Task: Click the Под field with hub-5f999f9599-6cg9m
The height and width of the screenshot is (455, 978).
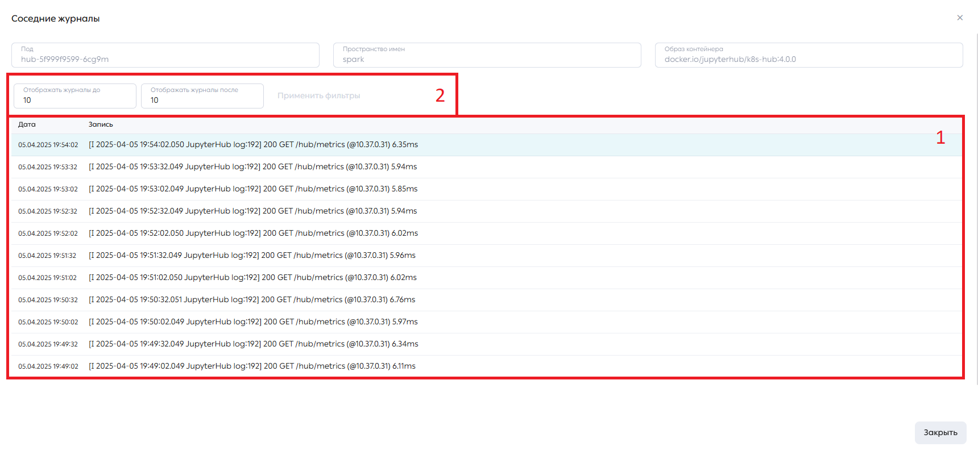Action: click(x=165, y=55)
